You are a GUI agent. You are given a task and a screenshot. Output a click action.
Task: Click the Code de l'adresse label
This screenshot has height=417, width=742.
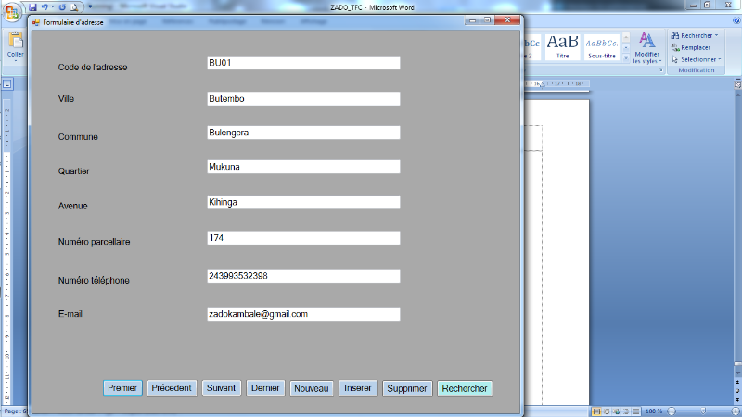click(93, 67)
